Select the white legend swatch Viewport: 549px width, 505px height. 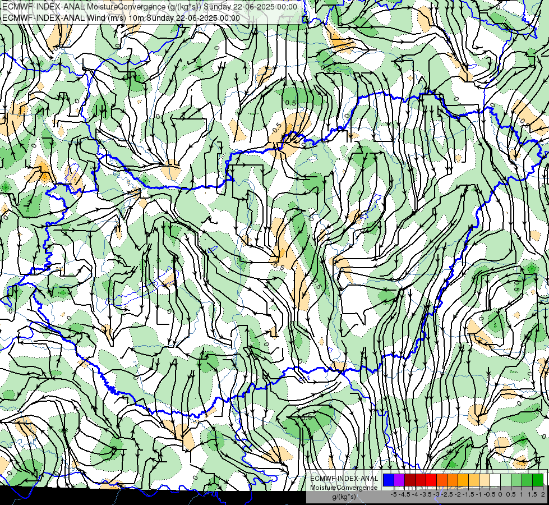[x=495, y=480]
